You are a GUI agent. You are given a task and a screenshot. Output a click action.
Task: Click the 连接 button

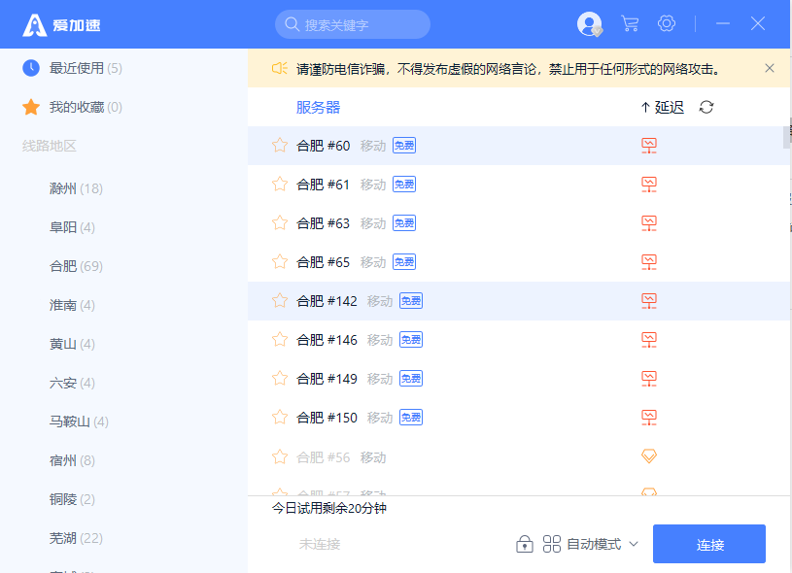[709, 544]
